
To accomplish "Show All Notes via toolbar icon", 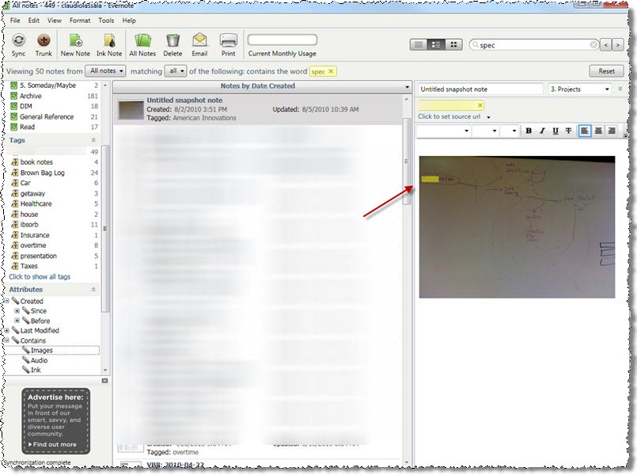I will pyautogui.click(x=142, y=44).
